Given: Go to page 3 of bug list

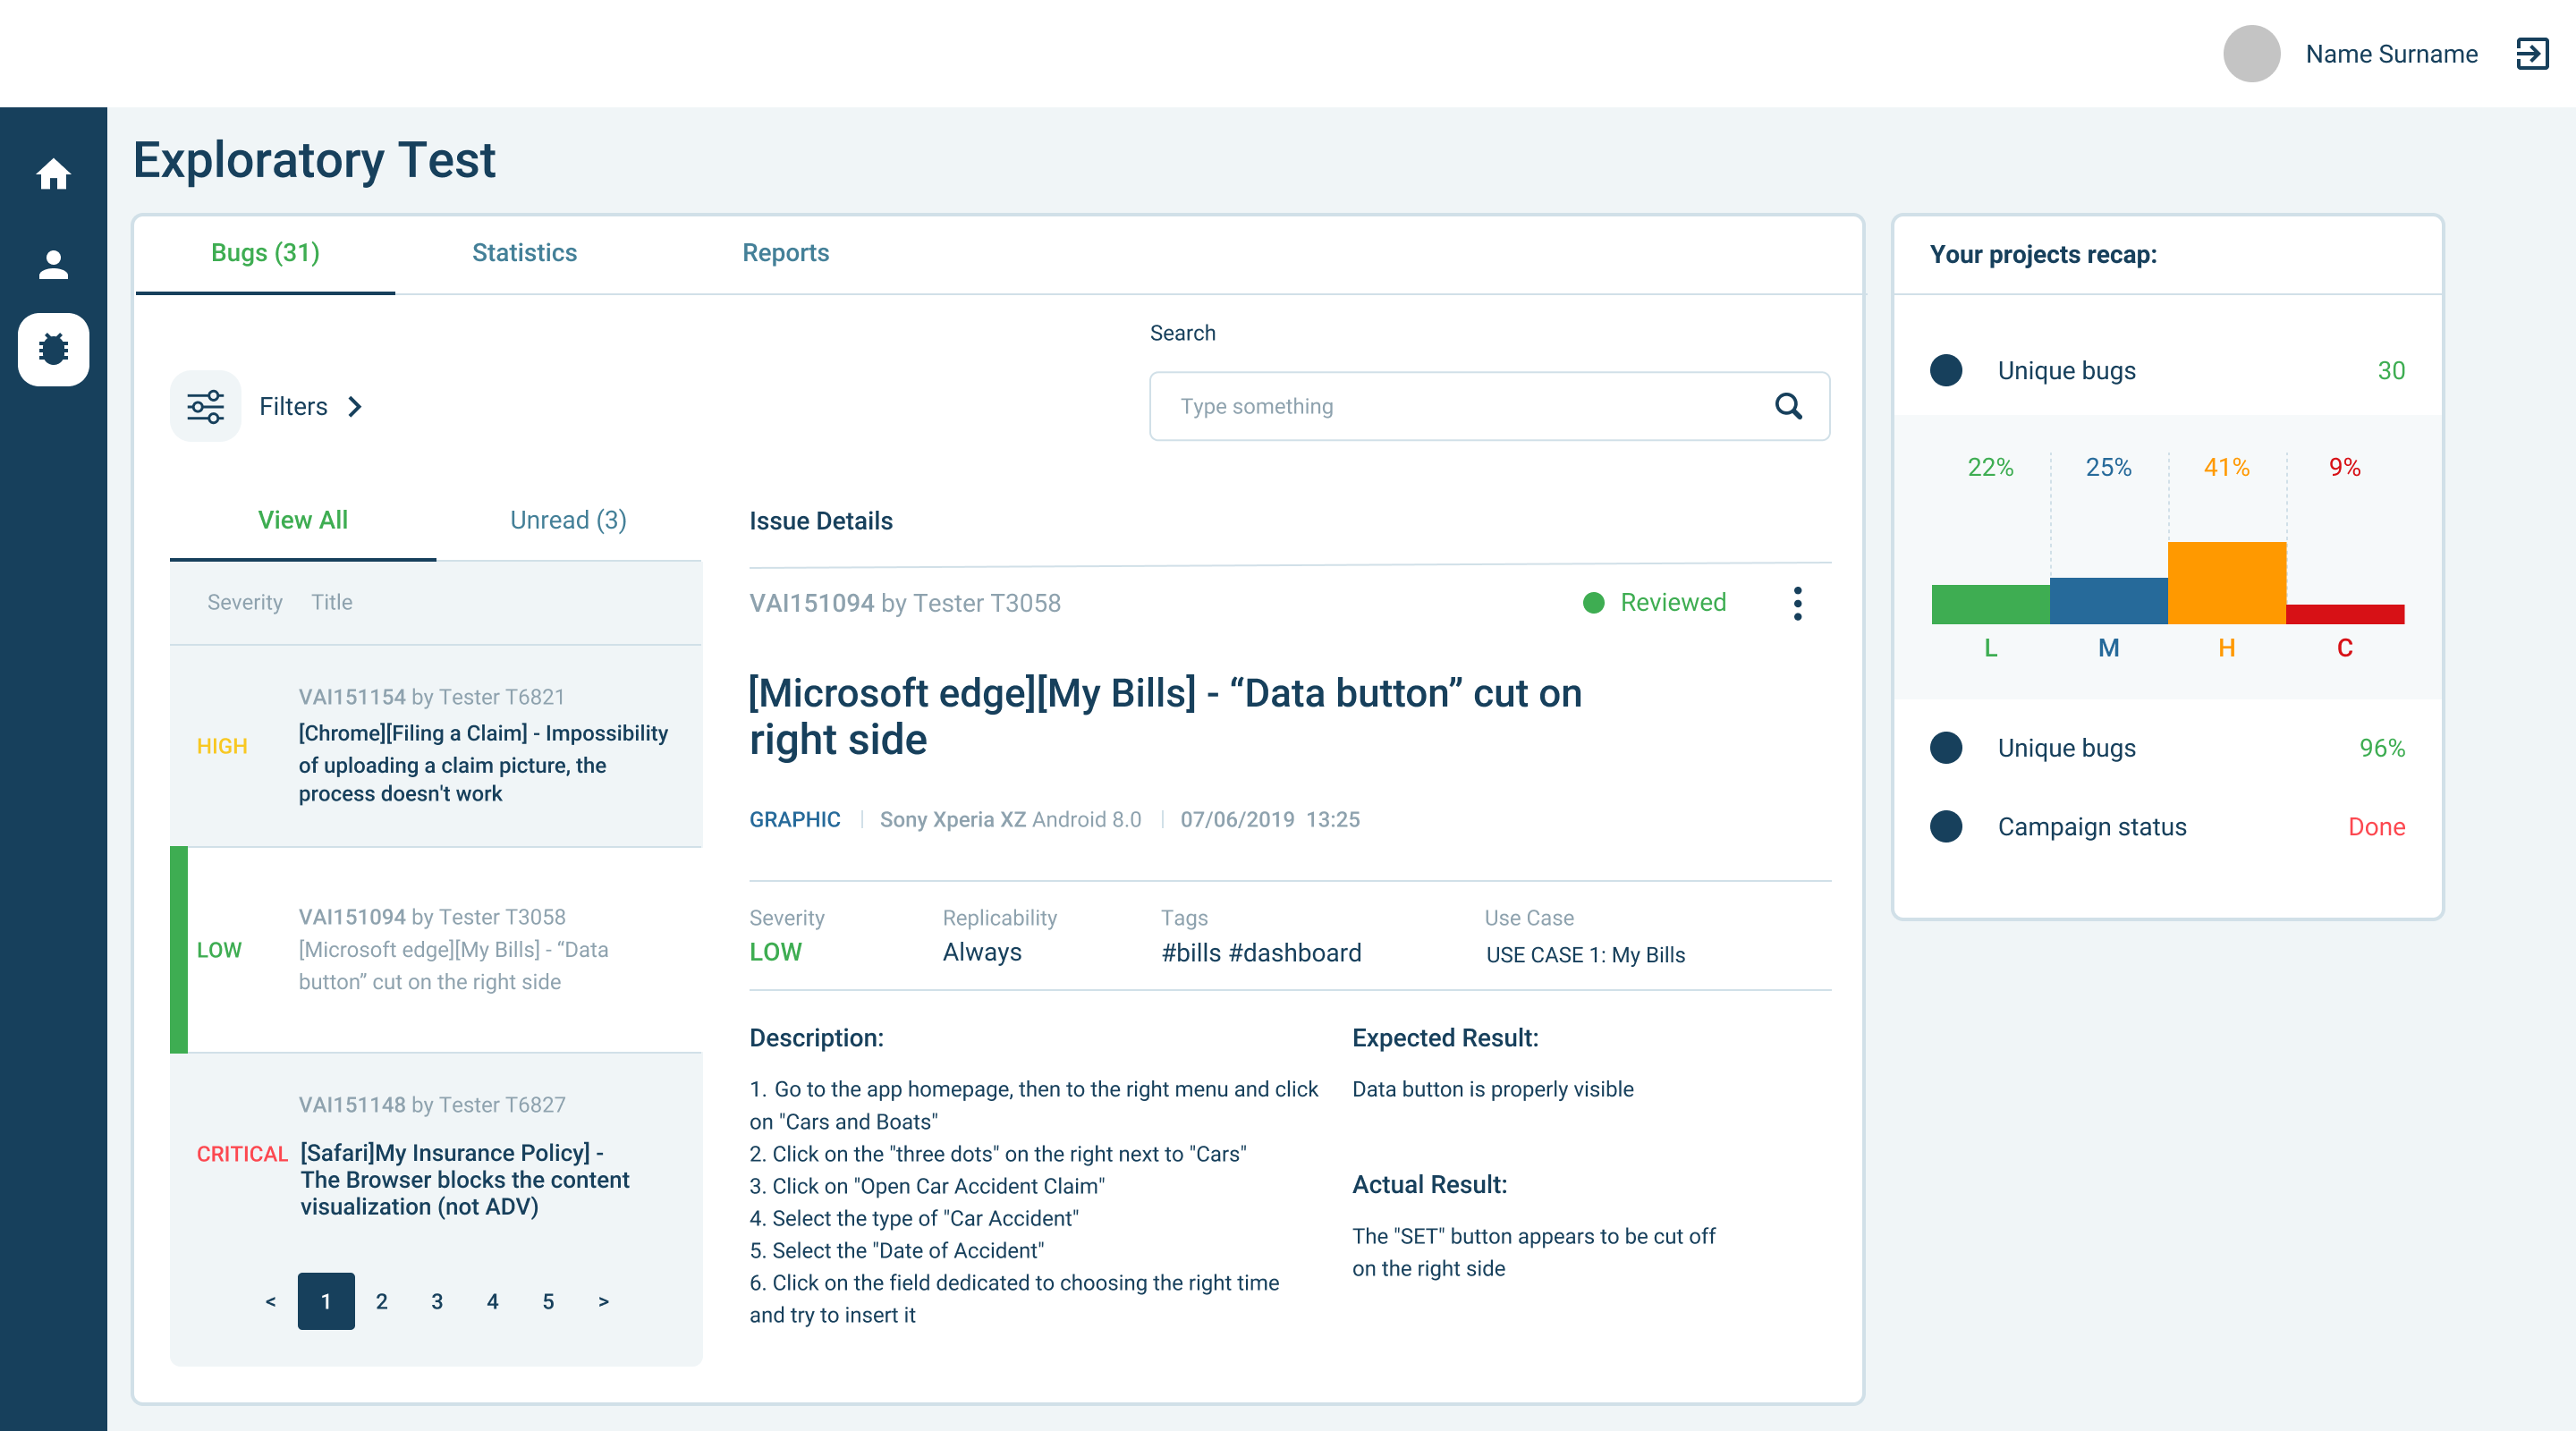Looking at the screenshot, I should tap(437, 1301).
